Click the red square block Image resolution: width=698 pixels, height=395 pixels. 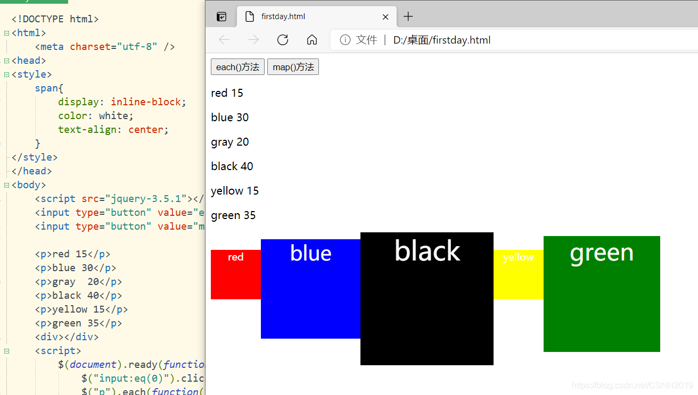[x=236, y=274]
